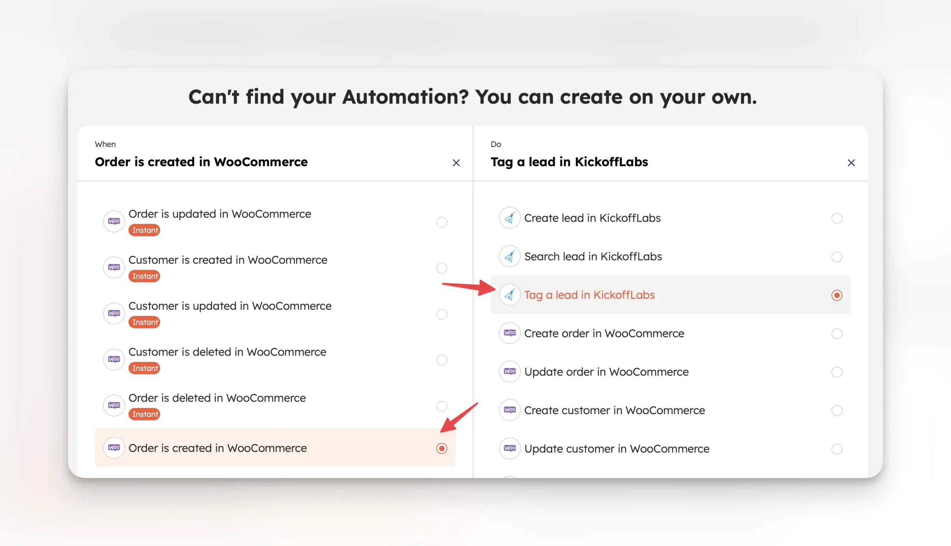Select Create order in WooCommerce radio

(837, 334)
